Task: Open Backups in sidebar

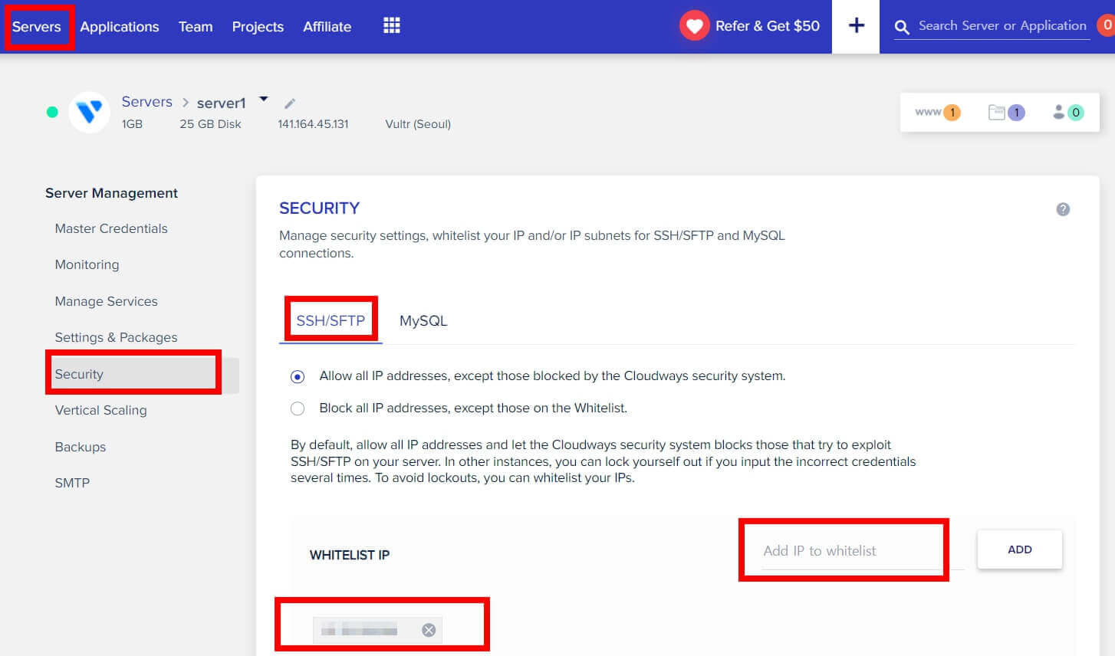Action: (81, 447)
